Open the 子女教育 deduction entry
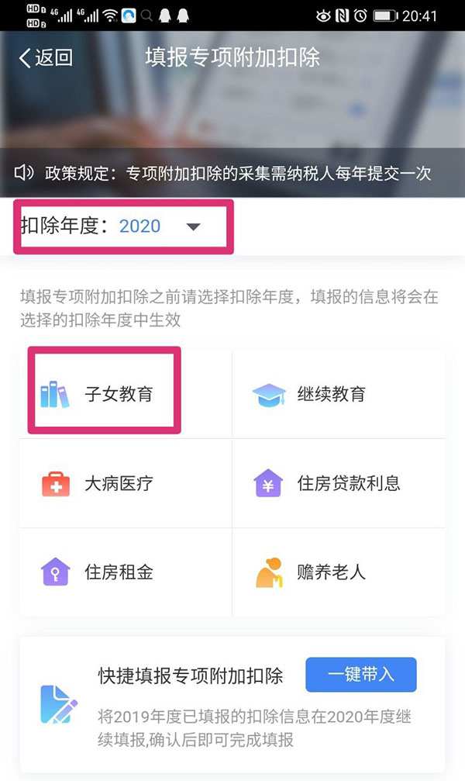The image size is (465, 781). (119, 394)
